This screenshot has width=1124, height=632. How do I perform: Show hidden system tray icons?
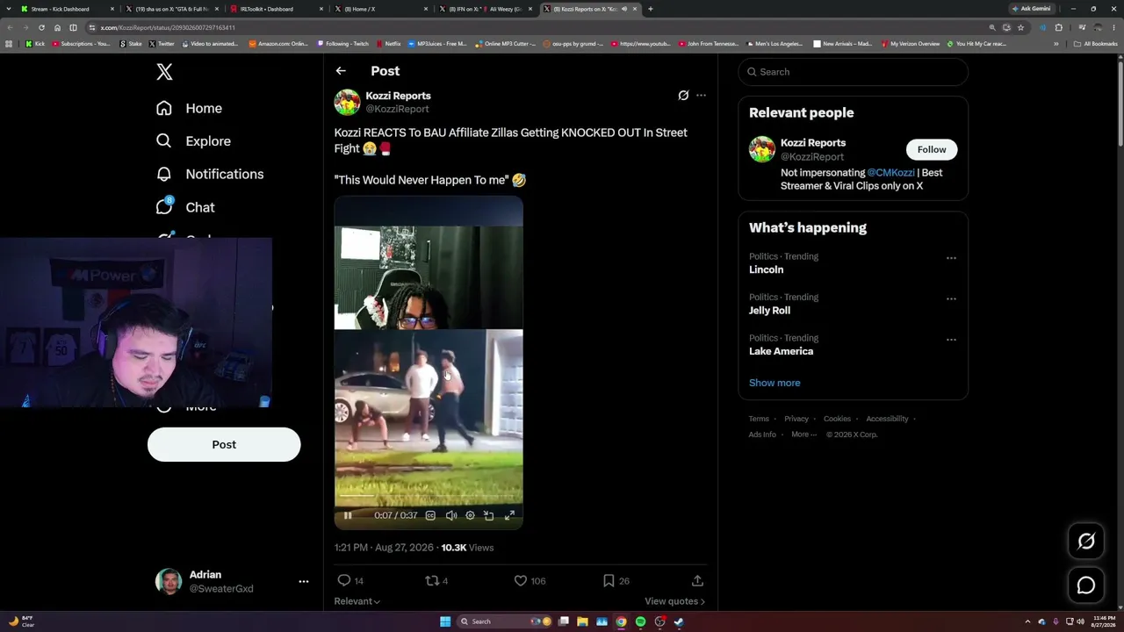[1028, 621]
